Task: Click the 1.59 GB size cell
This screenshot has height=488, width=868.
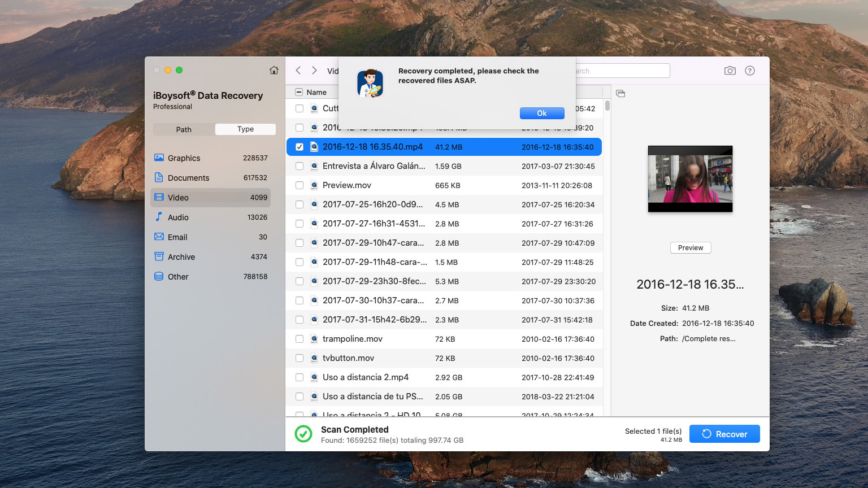Action: tap(448, 166)
